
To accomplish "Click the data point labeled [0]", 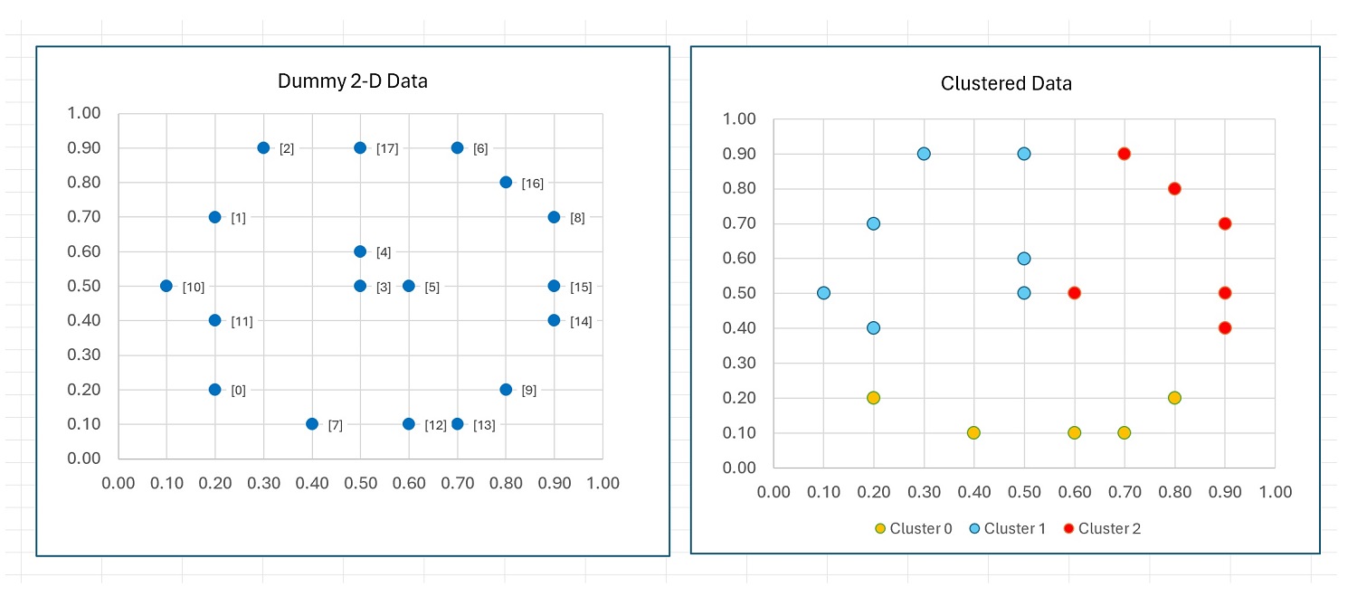I will (x=214, y=390).
